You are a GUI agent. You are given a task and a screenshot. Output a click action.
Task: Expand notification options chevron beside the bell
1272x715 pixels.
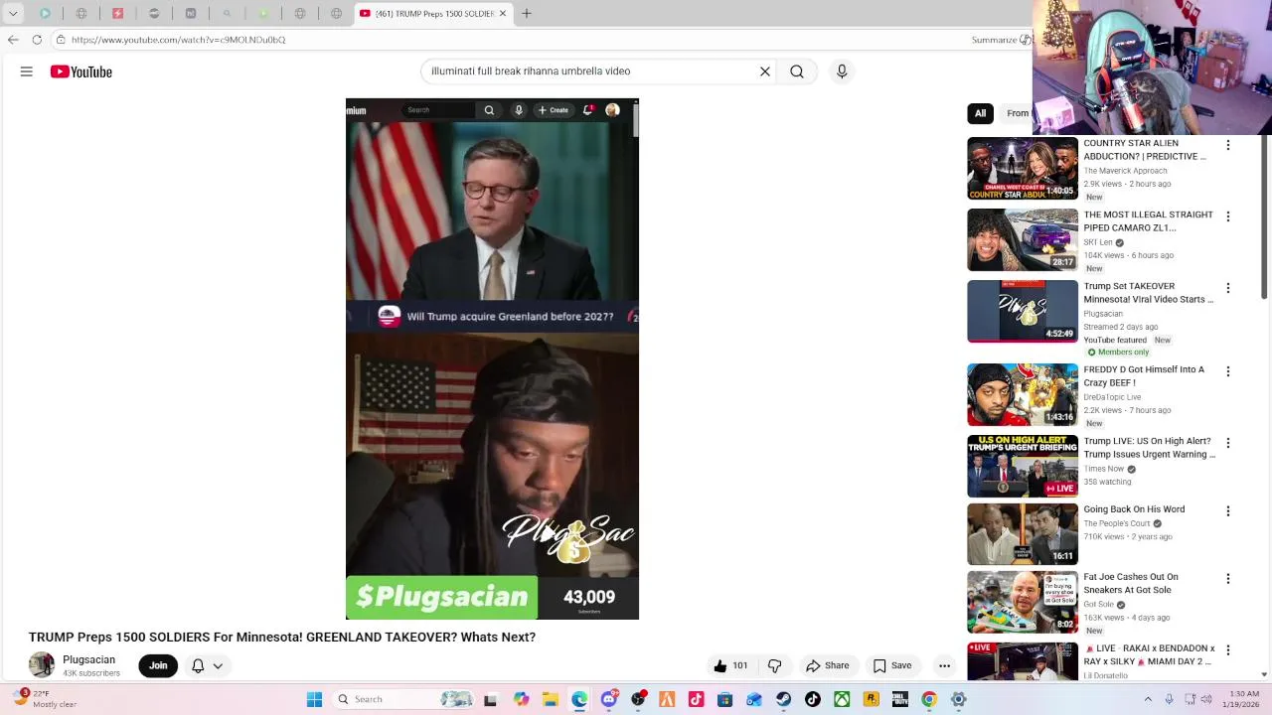[218, 665]
